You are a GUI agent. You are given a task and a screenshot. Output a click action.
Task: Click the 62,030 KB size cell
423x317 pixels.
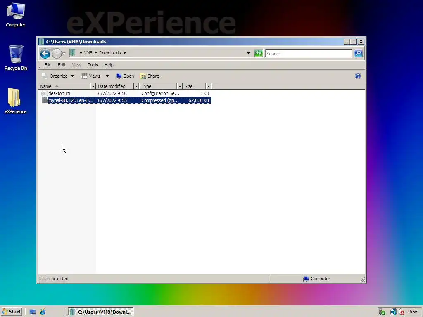pyautogui.click(x=199, y=100)
